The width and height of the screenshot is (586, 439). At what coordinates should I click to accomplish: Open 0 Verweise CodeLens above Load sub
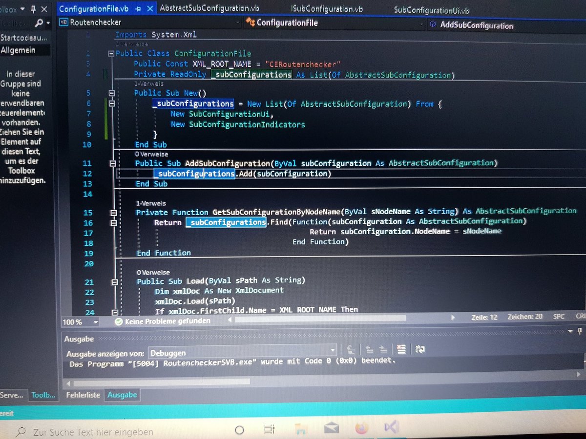click(153, 272)
